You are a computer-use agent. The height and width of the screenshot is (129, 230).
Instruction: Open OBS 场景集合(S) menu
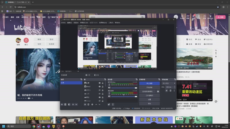[x=103, y=23]
